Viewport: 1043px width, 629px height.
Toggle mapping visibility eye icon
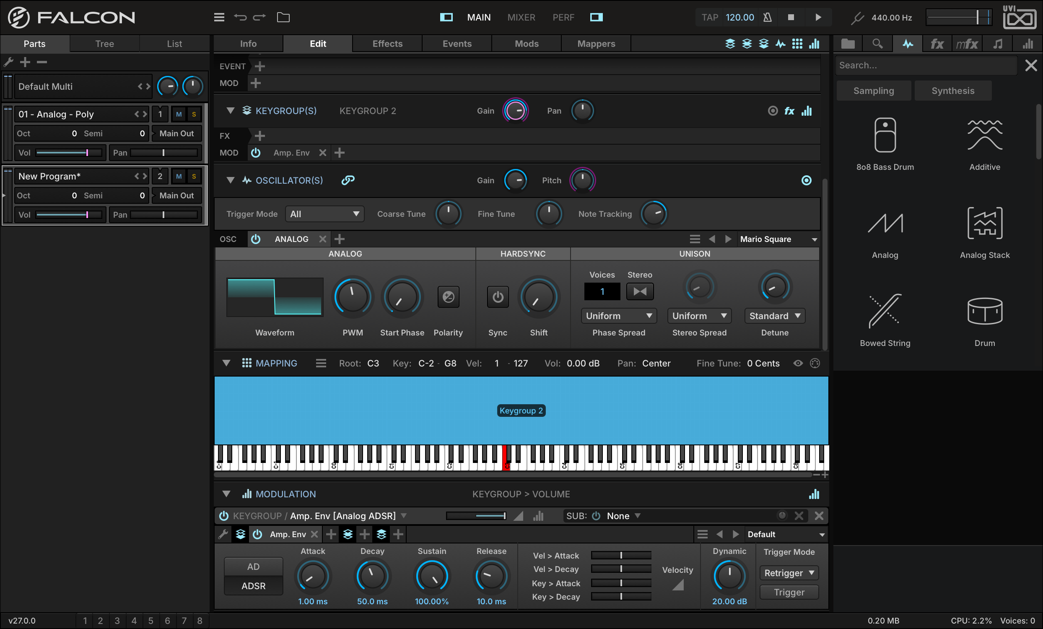(798, 363)
